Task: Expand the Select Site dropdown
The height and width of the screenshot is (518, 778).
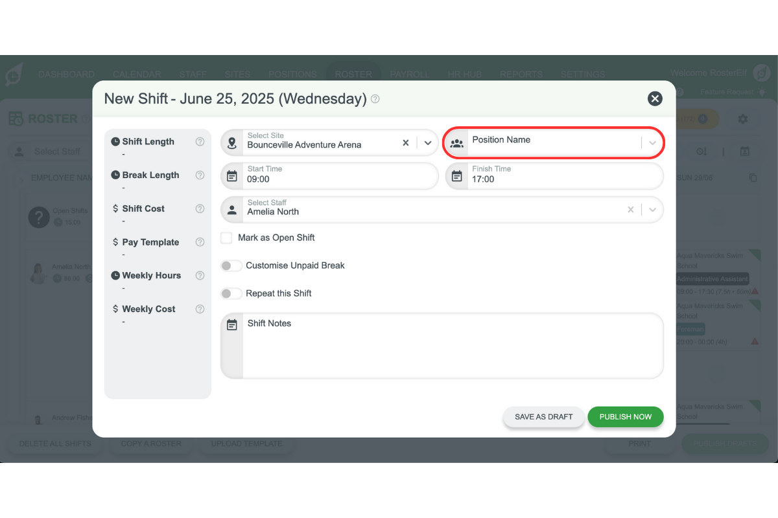Action: point(427,142)
